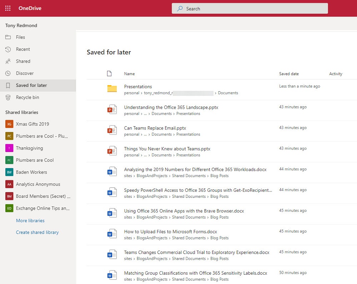Click Word icon for Using Office 365 Online Apps
Screen dimensions: 357x284
112,213
